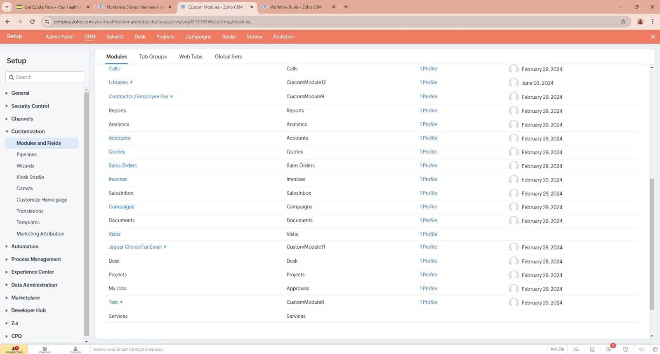
Task: Open the download icon with red badge
Action: pos(609,349)
